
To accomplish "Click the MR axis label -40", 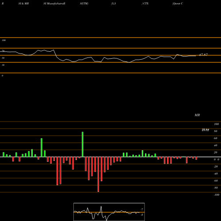I will pos(216,174).
